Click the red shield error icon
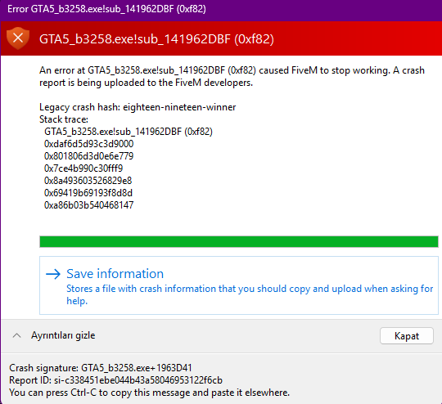This screenshot has height=404, width=442. (18, 38)
